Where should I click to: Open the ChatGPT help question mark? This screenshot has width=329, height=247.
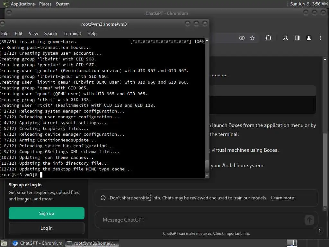pyautogui.click(x=320, y=231)
